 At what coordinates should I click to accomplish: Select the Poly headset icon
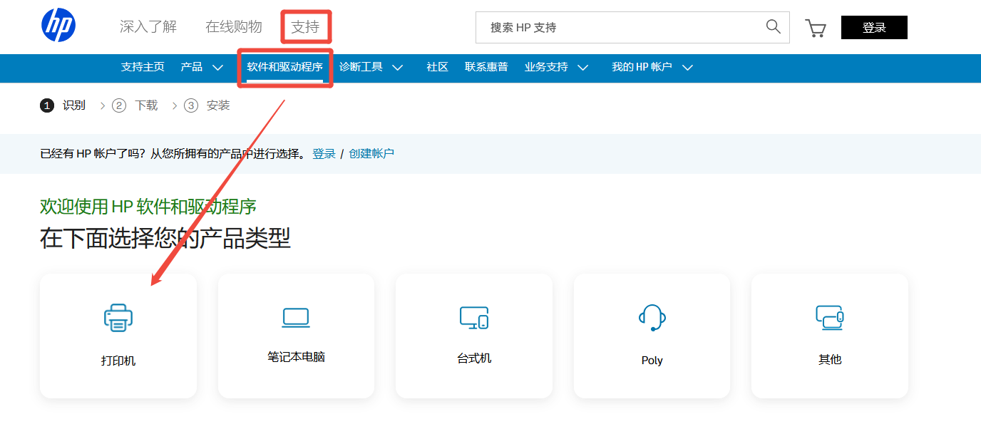pyautogui.click(x=652, y=318)
